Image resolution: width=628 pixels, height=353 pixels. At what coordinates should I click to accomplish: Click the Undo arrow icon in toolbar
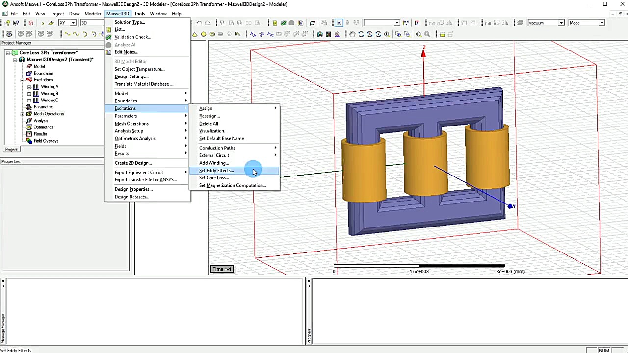click(x=199, y=23)
